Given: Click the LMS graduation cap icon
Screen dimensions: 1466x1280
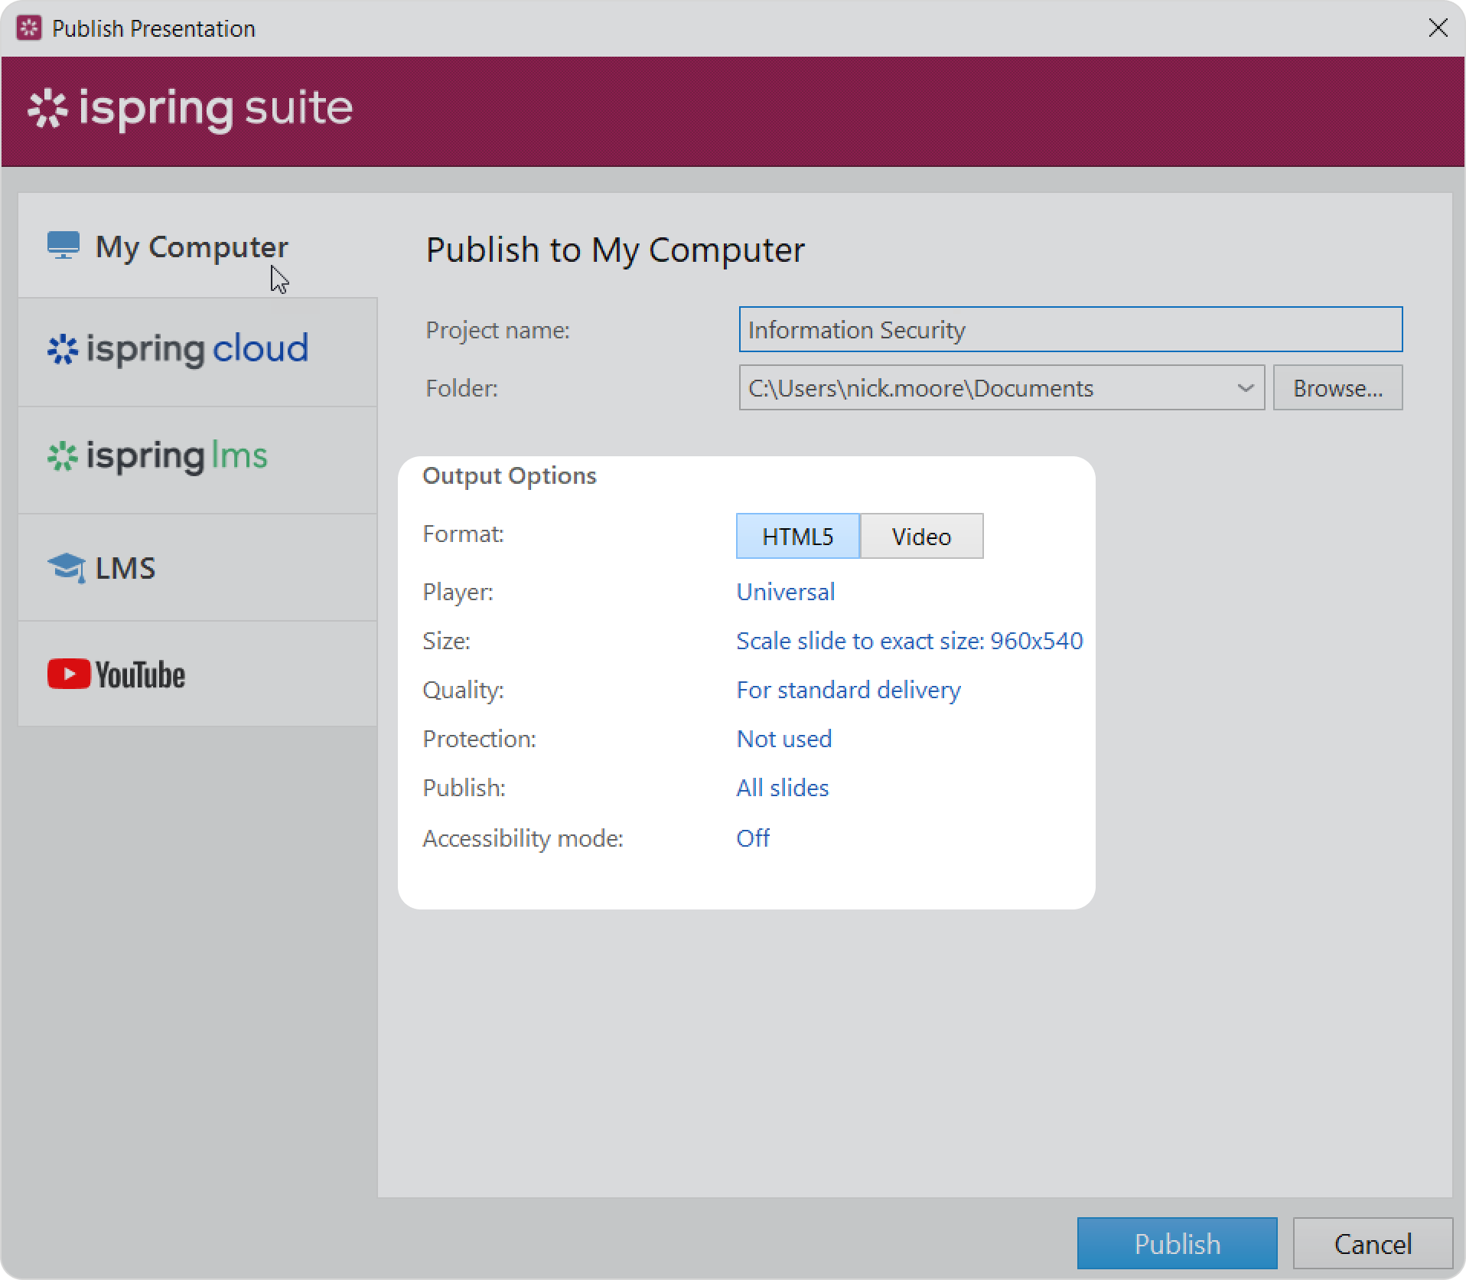Looking at the screenshot, I should (67, 568).
